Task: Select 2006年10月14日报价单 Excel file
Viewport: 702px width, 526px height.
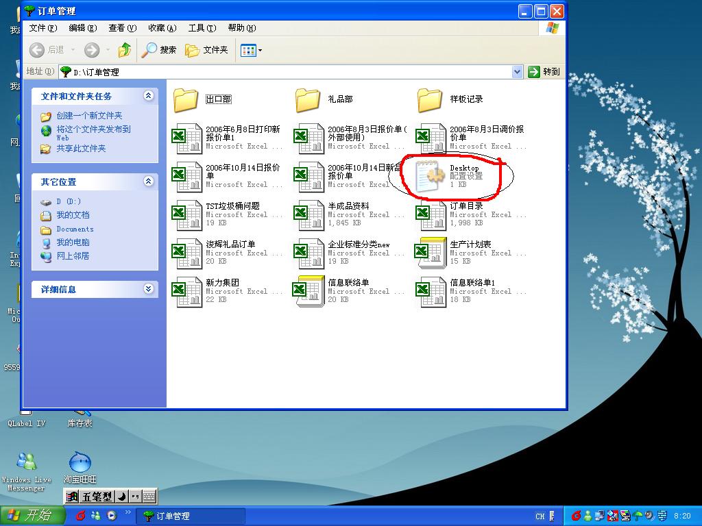Action: coord(228,176)
